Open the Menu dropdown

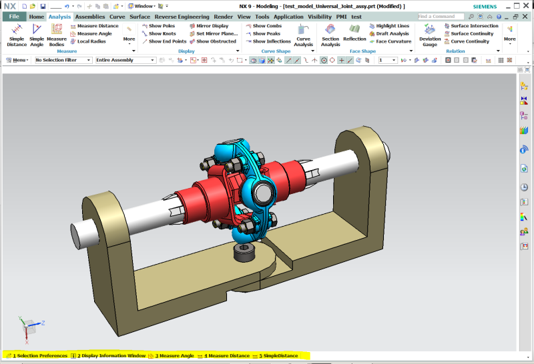pyautogui.click(x=17, y=60)
